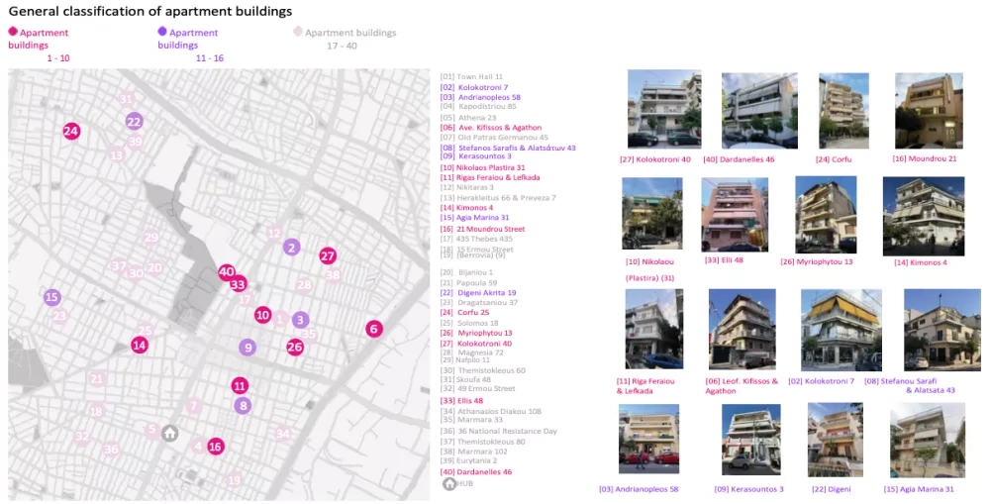This screenshot has width=990, height=504.
Task: Open the Stefanou Sarafi & Alatsata photo
Action: point(942,330)
